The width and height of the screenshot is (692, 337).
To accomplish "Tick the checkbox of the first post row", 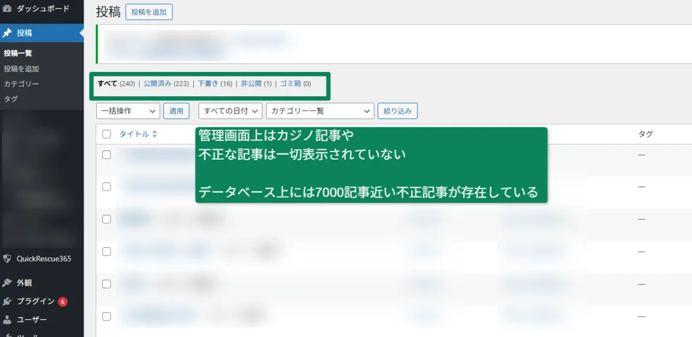I will [106, 154].
